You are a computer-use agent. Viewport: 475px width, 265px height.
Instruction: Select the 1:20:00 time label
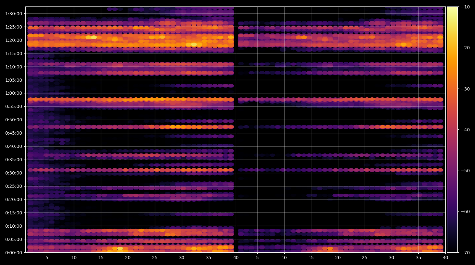[14, 40]
